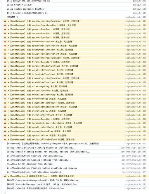Expand the friendshipTurnStart warning
This screenshot has height=194, width=149.
click(8, 74)
